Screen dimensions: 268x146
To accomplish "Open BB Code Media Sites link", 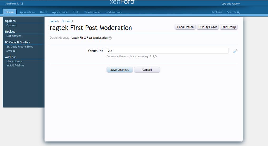I will pyautogui.click(x=20, y=47).
